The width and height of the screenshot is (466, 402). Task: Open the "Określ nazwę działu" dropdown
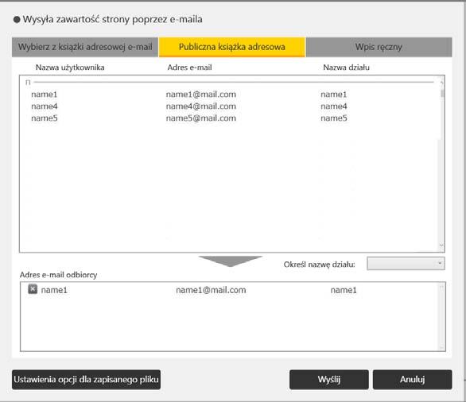click(406, 263)
